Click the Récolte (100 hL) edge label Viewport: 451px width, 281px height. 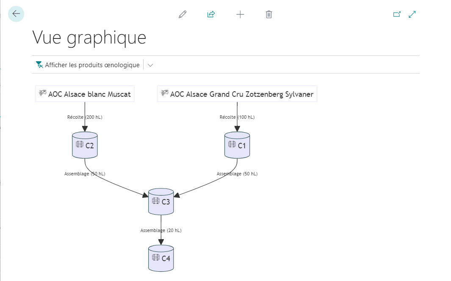coord(237,117)
